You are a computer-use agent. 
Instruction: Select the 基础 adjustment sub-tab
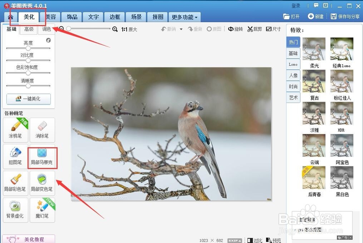[x=11, y=29]
